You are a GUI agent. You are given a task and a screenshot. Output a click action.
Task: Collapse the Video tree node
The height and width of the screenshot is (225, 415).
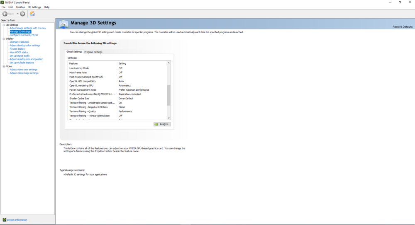[4, 66]
